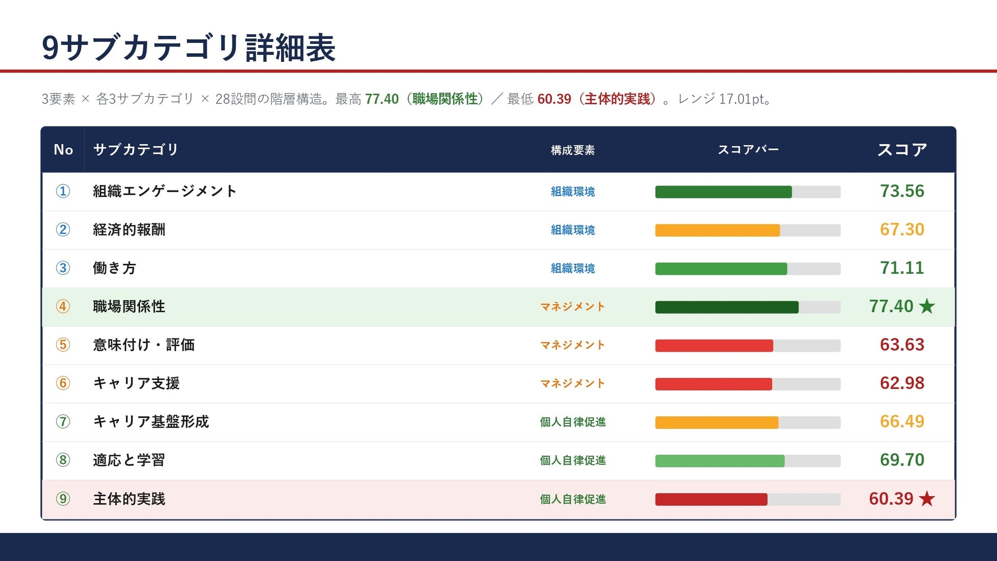Click the マネジメント tag for キャリア支援

(x=573, y=383)
